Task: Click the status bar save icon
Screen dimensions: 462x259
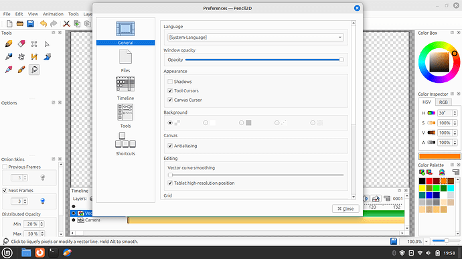Action: tap(393, 242)
